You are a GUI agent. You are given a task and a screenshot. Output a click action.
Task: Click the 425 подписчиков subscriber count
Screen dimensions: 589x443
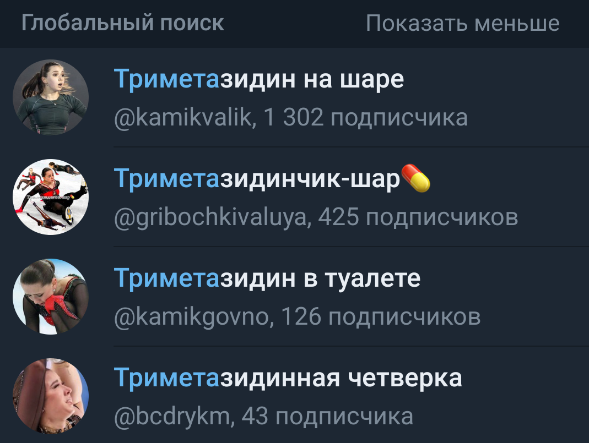[418, 217]
